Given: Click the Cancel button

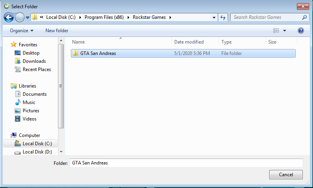Looking at the screenshot, I should pyautogui.click(x=286, y=175).
